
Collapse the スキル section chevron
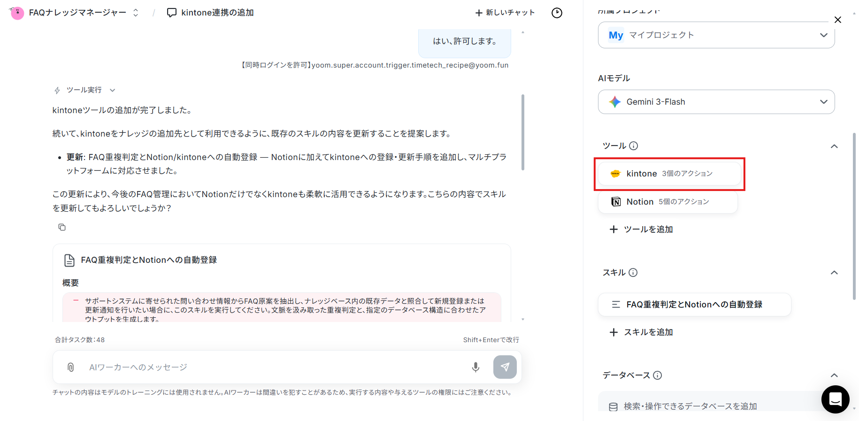click(x=834, y=273)
